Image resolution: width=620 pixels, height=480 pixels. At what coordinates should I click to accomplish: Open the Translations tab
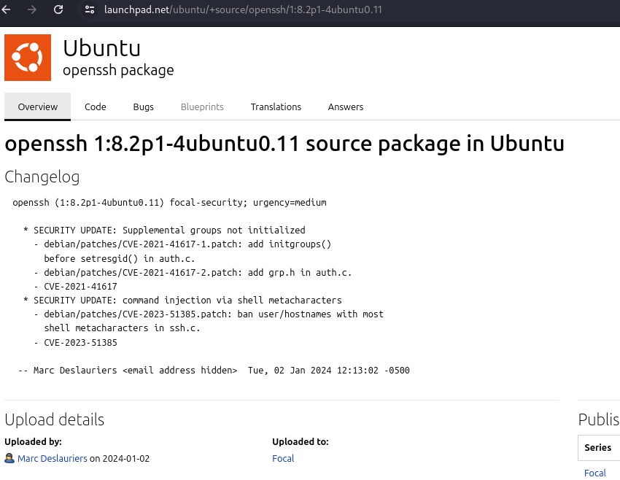tap(276, 107)
